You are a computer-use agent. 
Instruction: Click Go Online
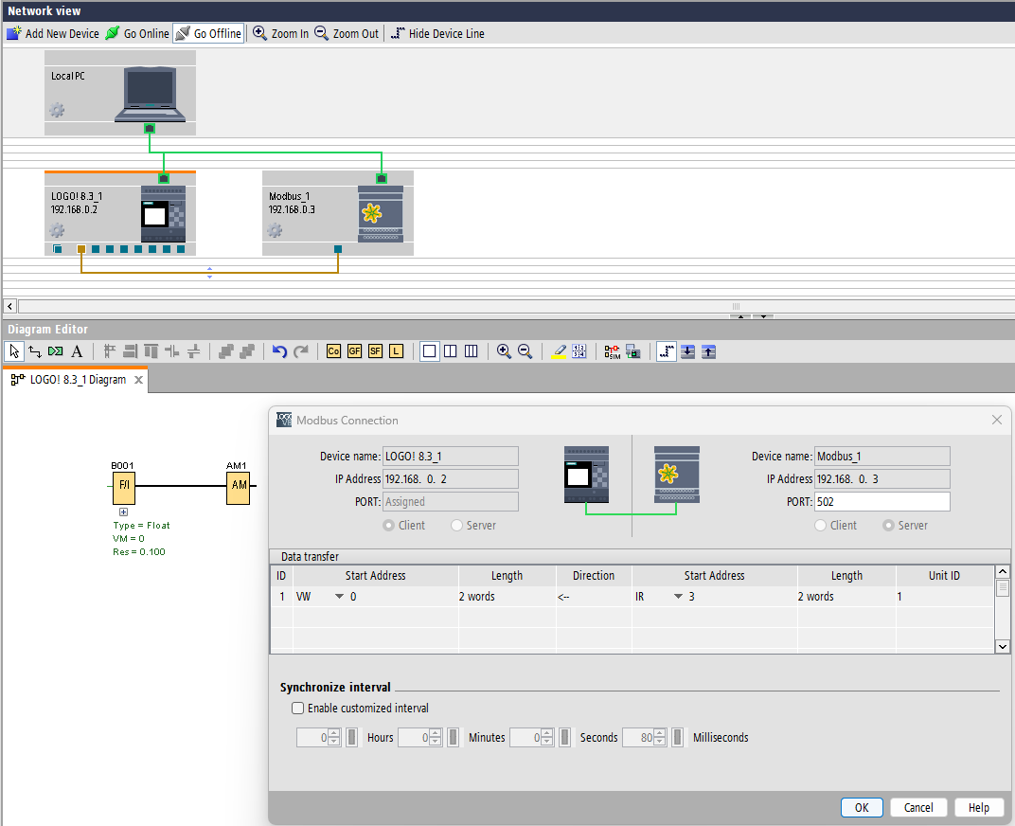(137, 33)
